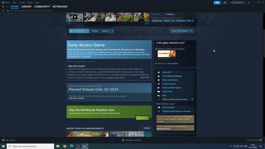Click the screenshot strip right scroll arrow

click(147, 24)
